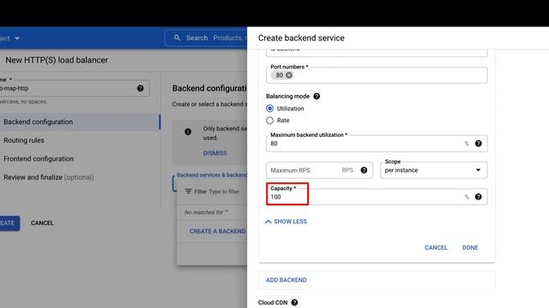549x308 pixels.
Task: Select Utilization balancing mode
Action: pyautogui.click(x=269, y=109)
